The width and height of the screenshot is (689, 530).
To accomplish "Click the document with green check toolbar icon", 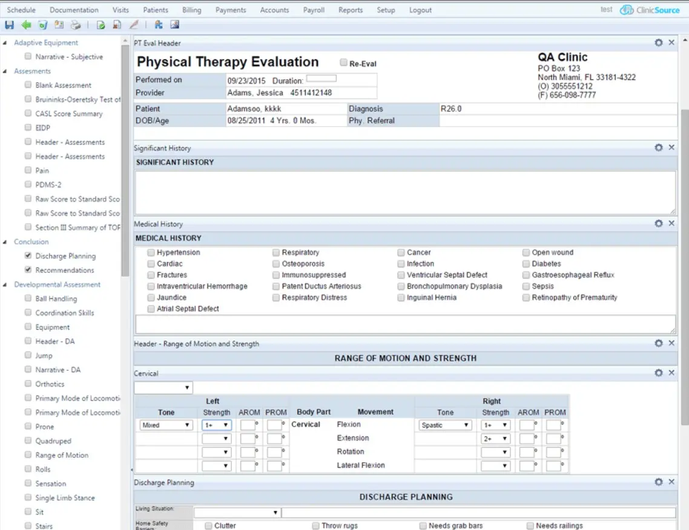I will 101,25.
